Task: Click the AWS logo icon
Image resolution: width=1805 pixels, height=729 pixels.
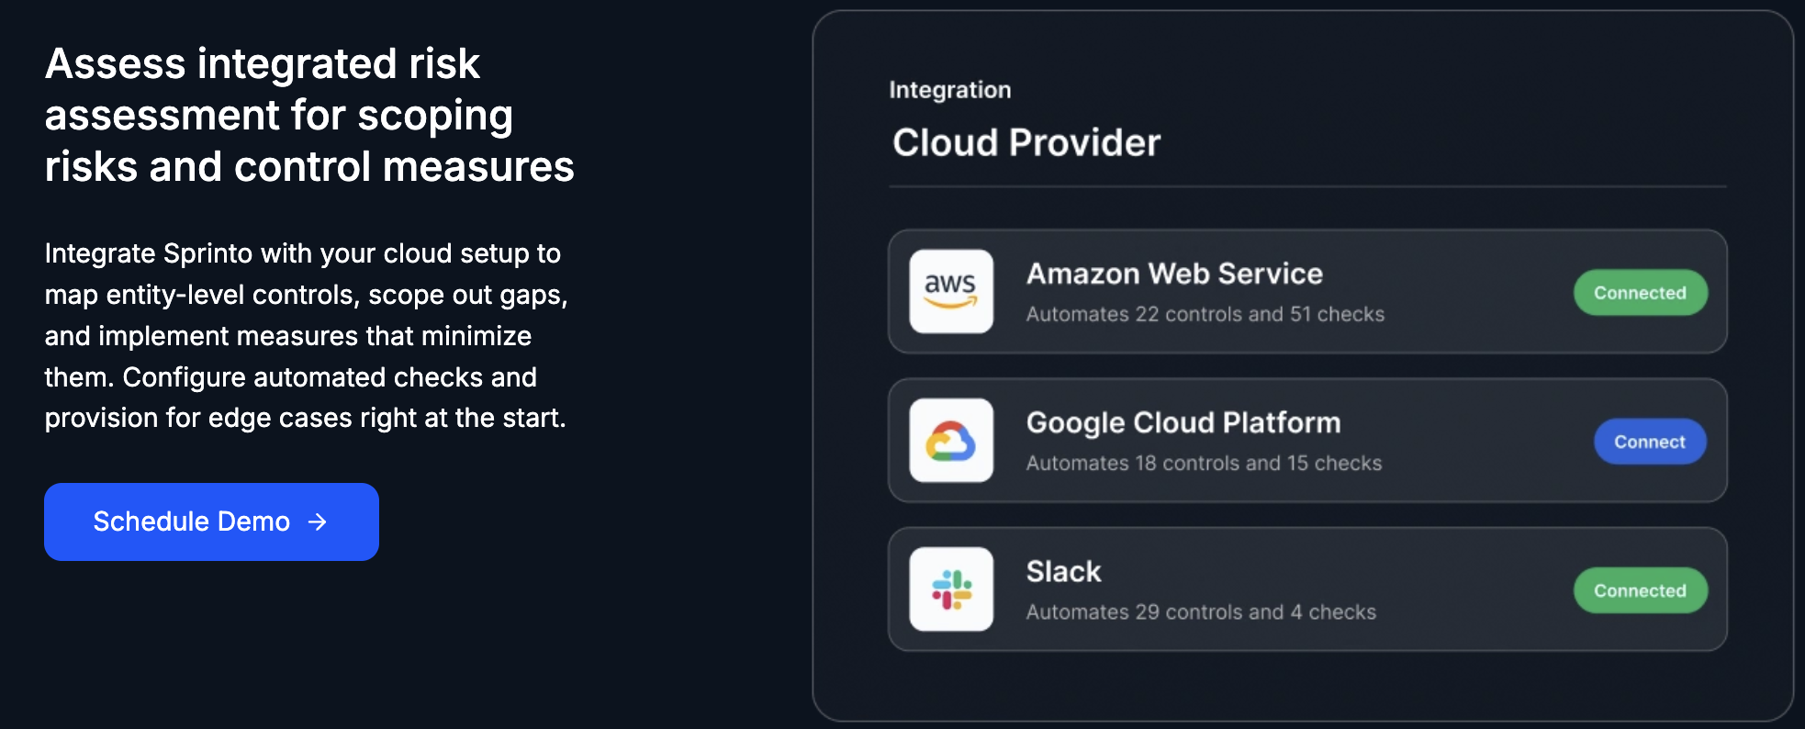Action: pos(951,291)
